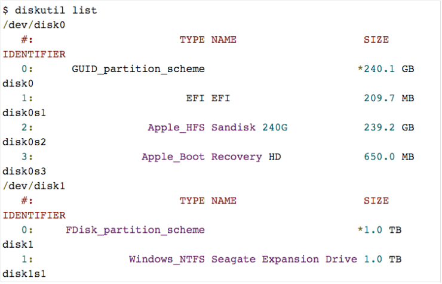Select the Recovery HD volume name
Viewport: 442px width, 284px height.
[x=245, y=157]
